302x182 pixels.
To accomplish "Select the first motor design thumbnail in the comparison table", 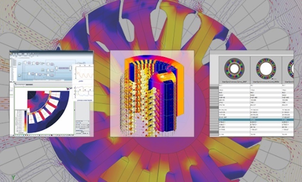I will [234, 69].
